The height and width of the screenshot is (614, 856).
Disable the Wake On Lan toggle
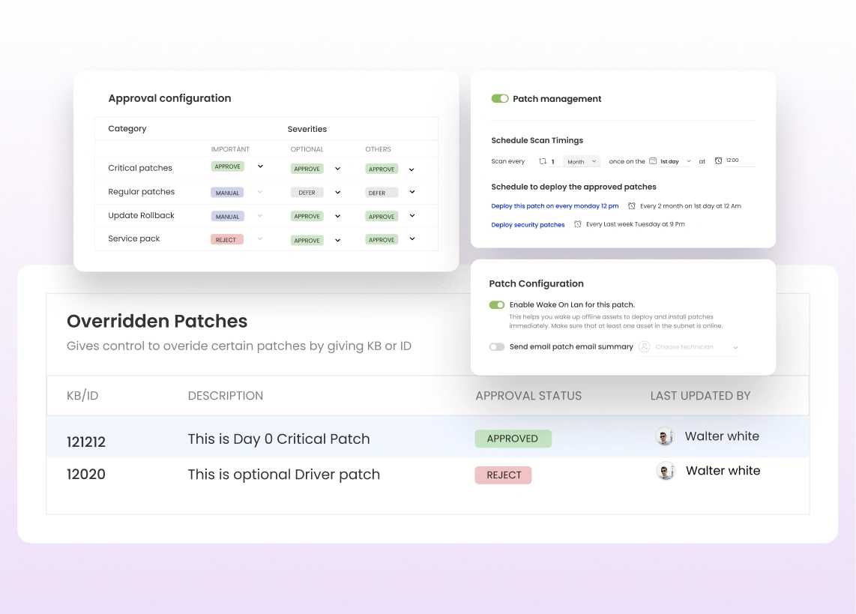pyautogui.click(x=497, y=305)
